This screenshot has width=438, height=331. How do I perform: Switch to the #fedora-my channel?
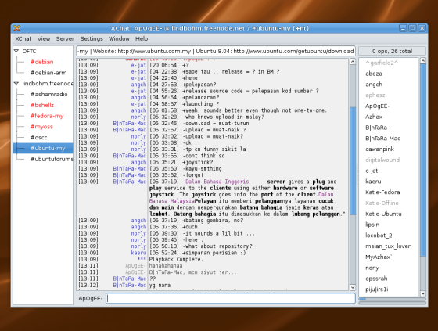(47, 116)
